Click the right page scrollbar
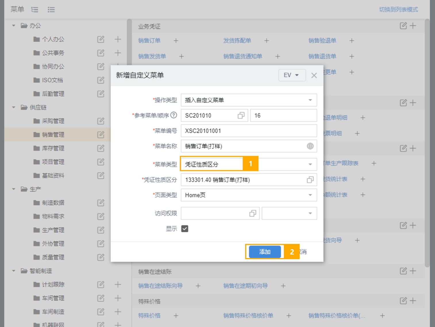 [x=427, y=143]
